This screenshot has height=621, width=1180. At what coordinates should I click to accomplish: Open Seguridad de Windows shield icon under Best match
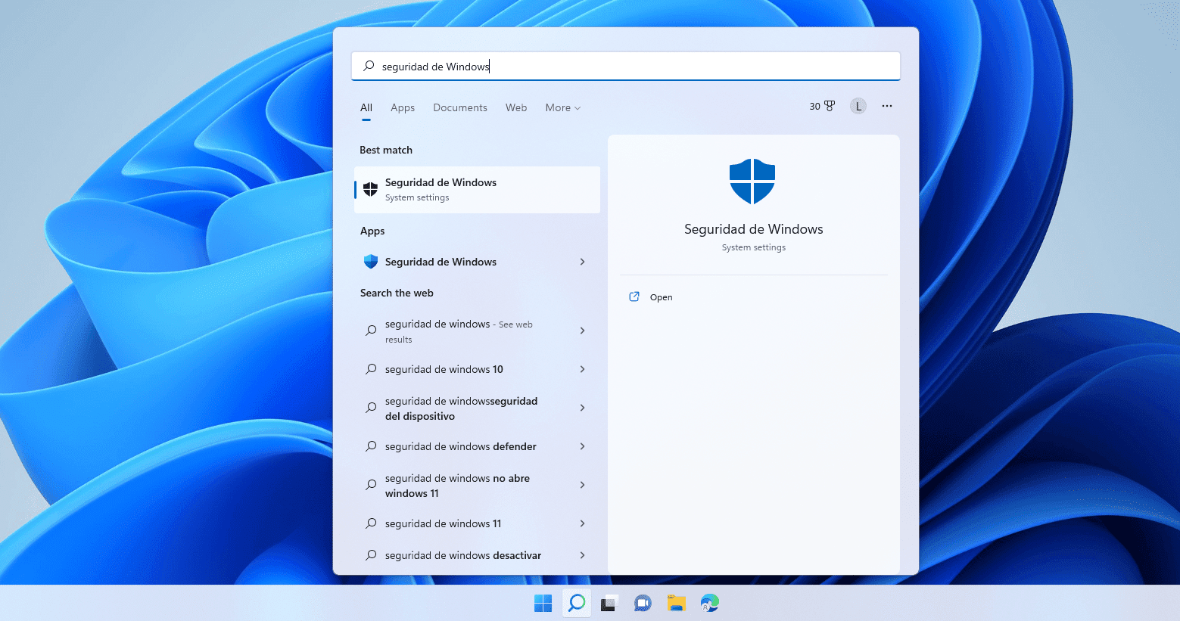[x=370, y=188]
